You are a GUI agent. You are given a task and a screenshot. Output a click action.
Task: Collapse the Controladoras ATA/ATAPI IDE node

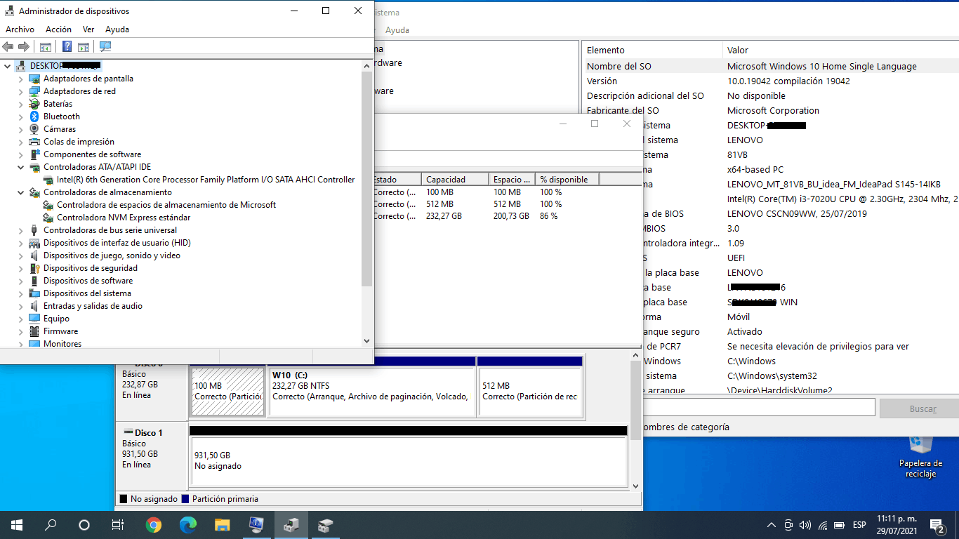tap(20, 167)
